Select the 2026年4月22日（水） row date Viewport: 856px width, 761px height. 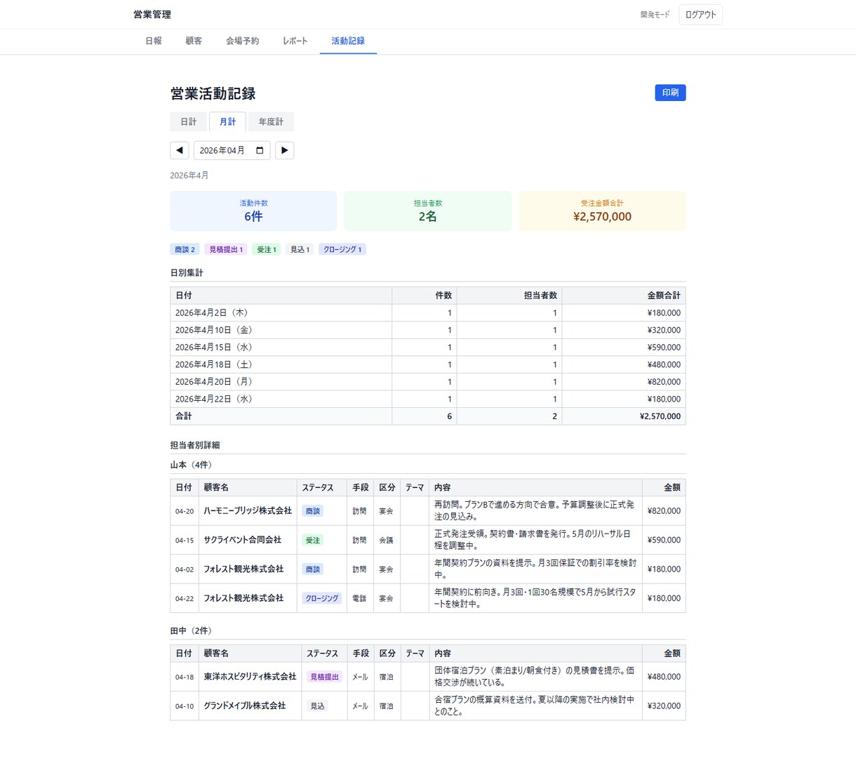click(214, 399)
